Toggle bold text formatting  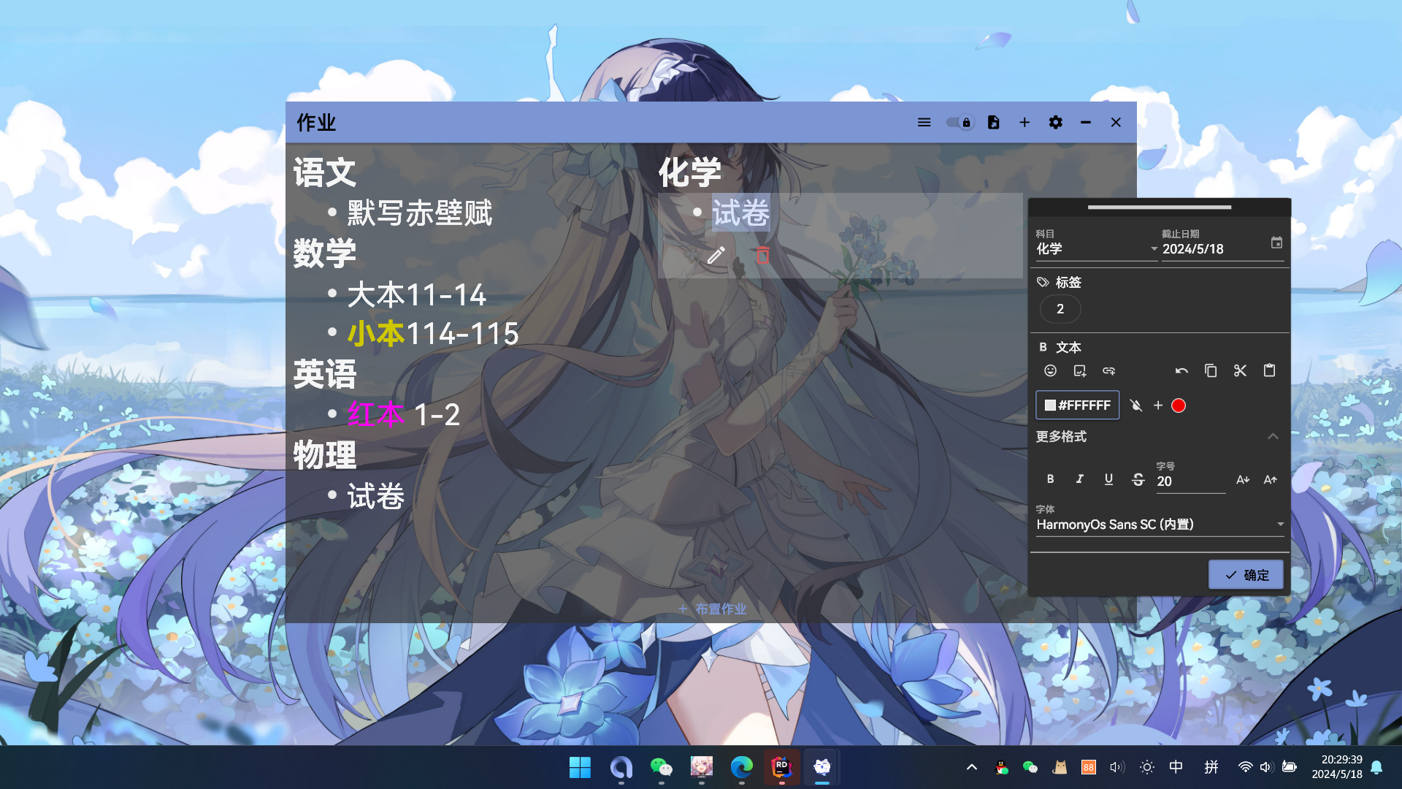[1050, 479]
